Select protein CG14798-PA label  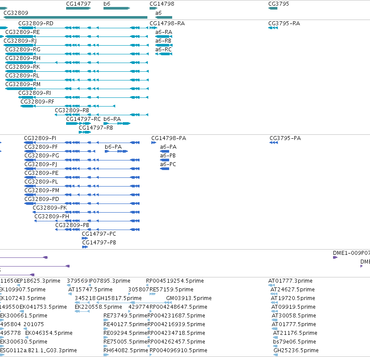[x=169, y=138]
